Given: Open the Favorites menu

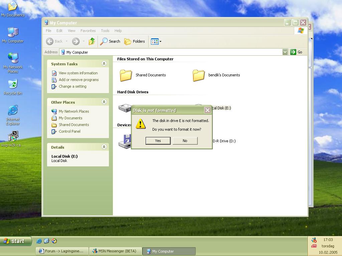Looking at the screenshot, I should point(88,31).
